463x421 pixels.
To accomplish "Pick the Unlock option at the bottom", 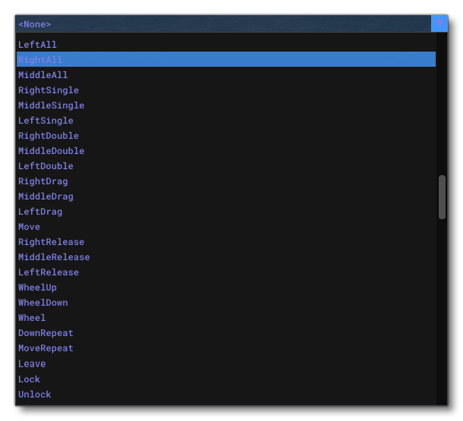I will click(x=35, y=394).
